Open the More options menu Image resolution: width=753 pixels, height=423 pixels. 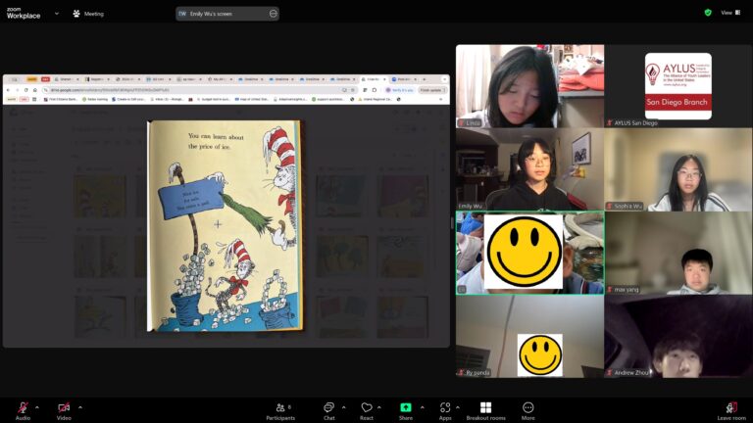[527, 411]
